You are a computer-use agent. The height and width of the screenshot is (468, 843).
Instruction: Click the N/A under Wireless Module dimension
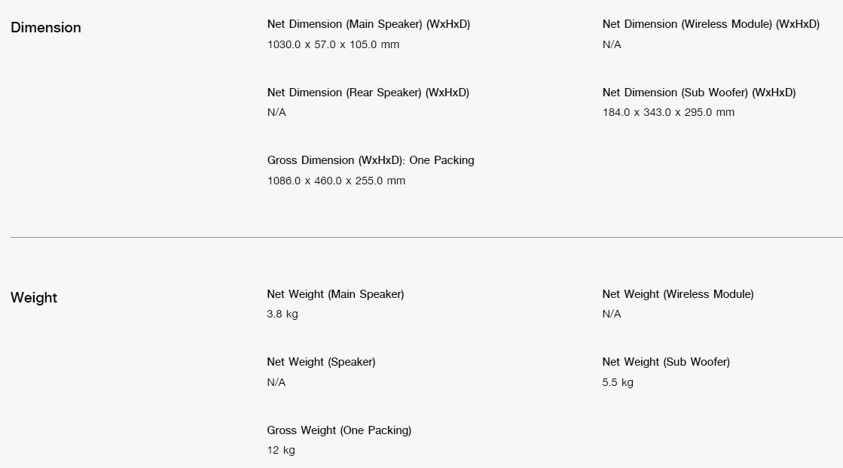pos(611,44)
